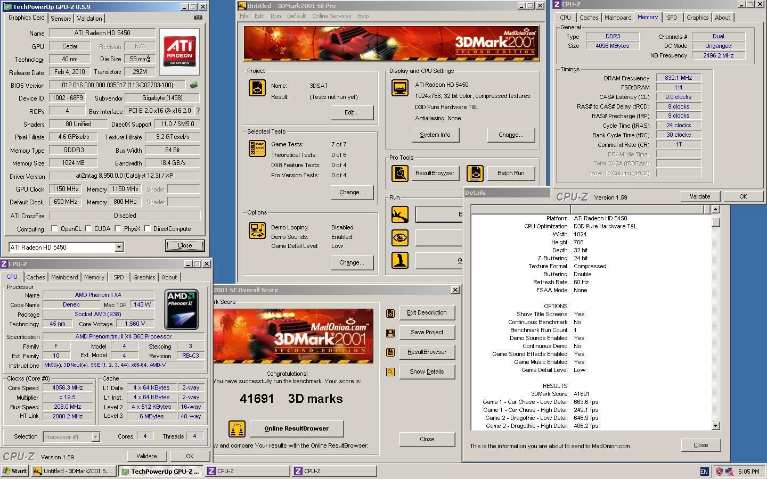Enable the CUDA checkbox in GPU-Z
Viewport: 767px width, 479px height.
pos(88,229)
